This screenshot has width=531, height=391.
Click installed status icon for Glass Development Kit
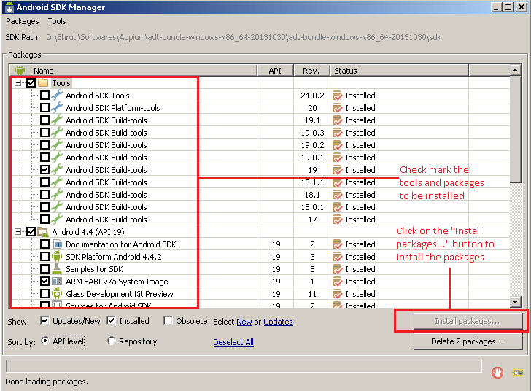[x=337, y=294]
